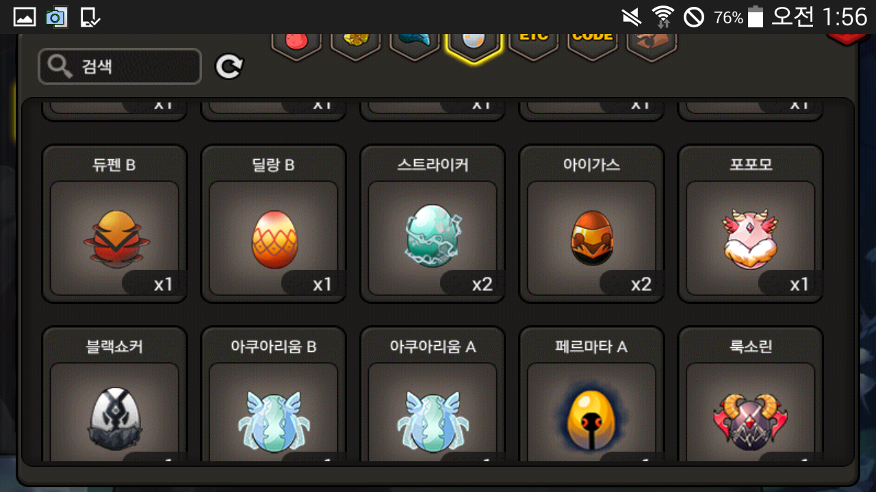This screenshot has height=492, width=876.
Task: Select the 아쿠아리움 B egg
Action: coord(273,394)
